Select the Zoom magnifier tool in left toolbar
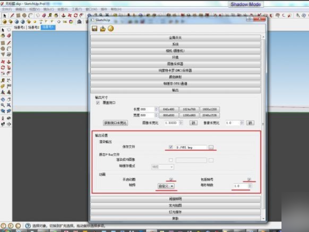This screenshot has height=232, width=309. 3,105
